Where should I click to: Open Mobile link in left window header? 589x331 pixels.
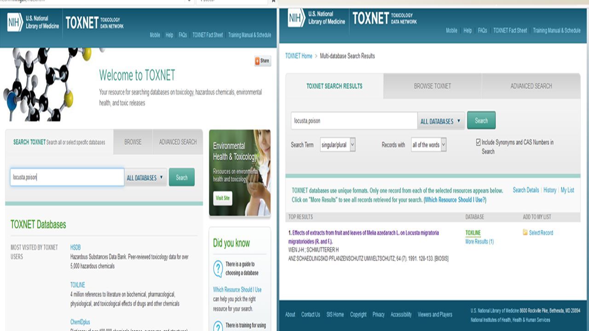(155, 35)
